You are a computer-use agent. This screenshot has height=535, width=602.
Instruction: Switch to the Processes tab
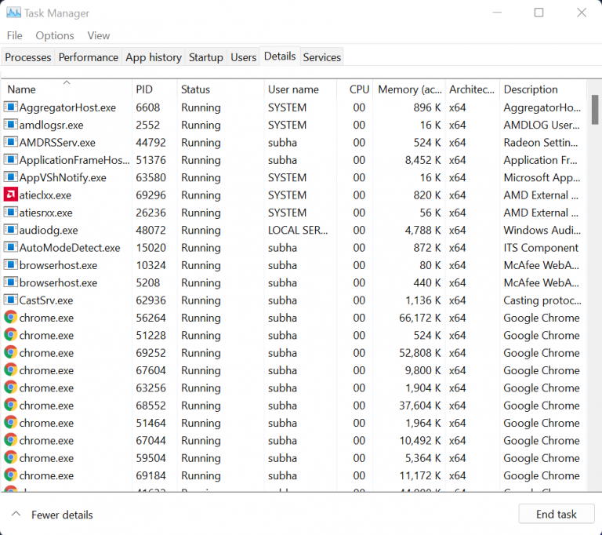pos(27,57)
